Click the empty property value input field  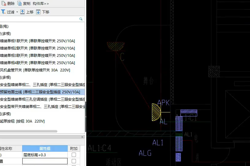tap(45, 161)
